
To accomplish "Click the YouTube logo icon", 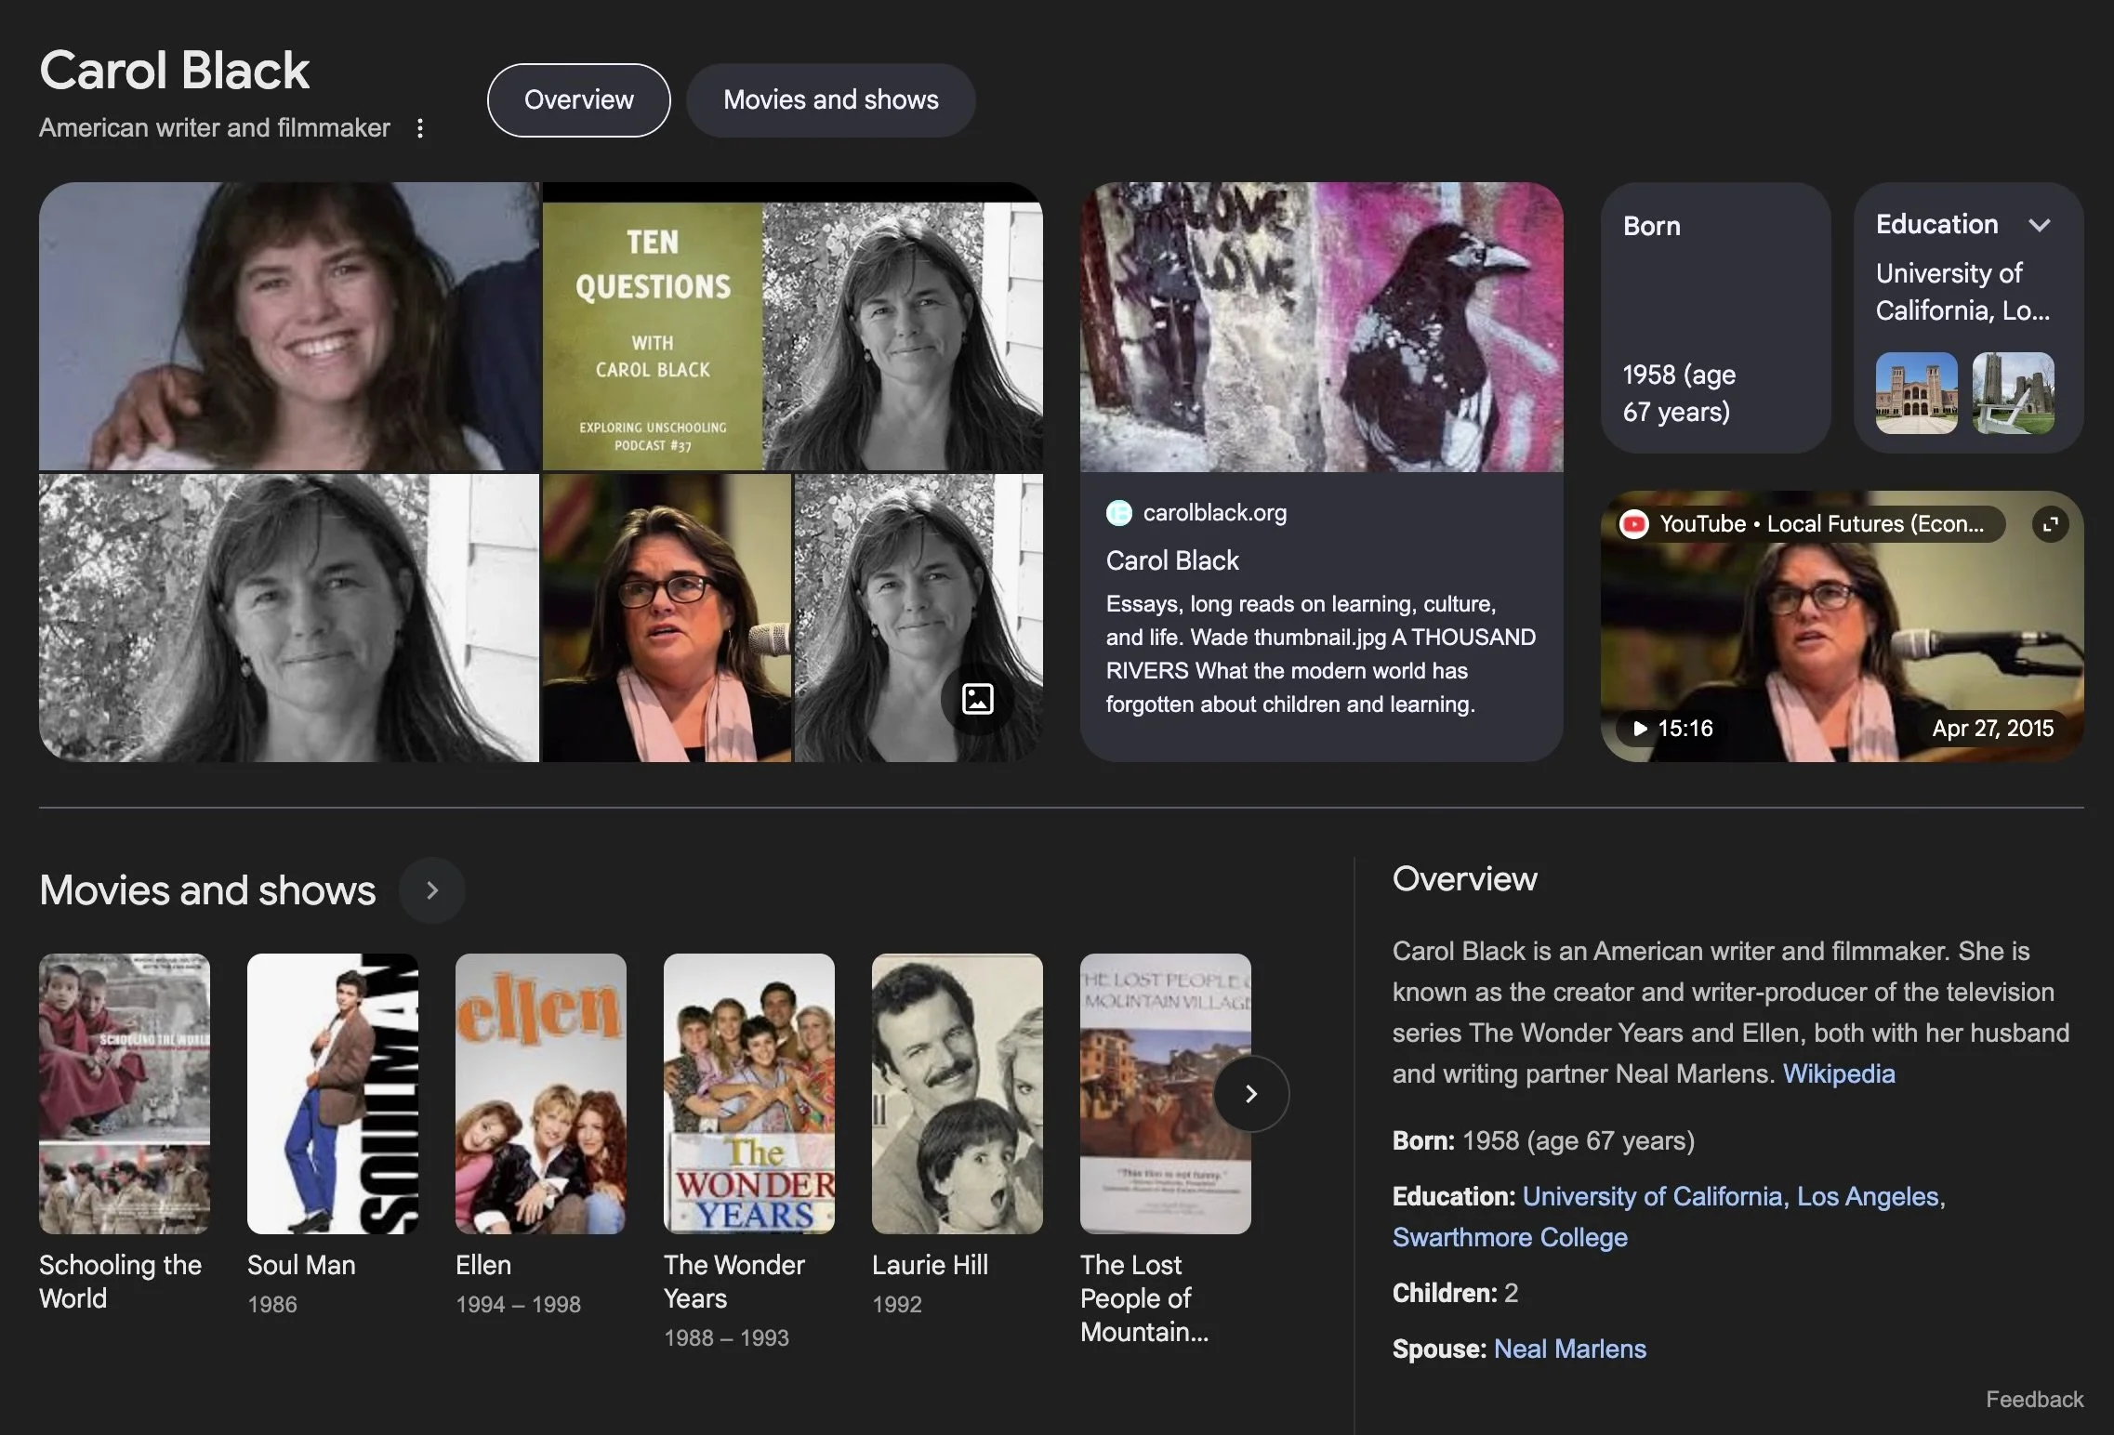I will pos(1633,524).
